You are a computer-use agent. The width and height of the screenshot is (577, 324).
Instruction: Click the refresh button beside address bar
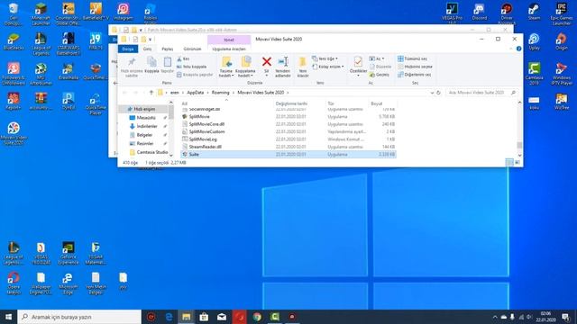click(438, 93)
